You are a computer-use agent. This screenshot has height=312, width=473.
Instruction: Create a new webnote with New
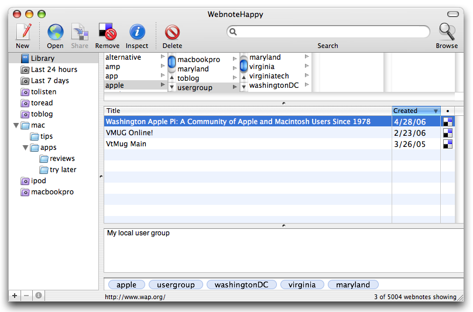pyautogui.click(x=23, y=36)
